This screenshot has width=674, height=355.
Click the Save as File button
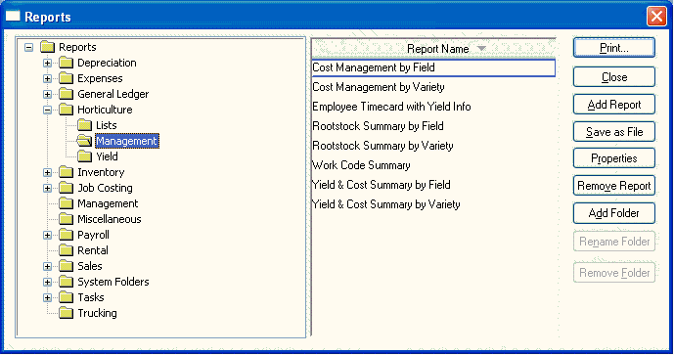point(613,131)
